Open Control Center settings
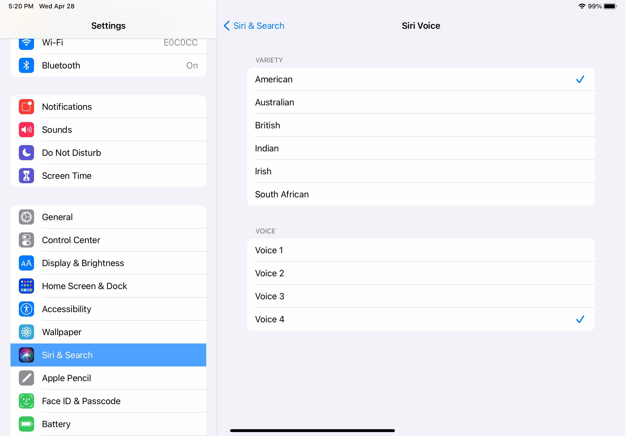The image size is (625, 436). tap(108, 240)
